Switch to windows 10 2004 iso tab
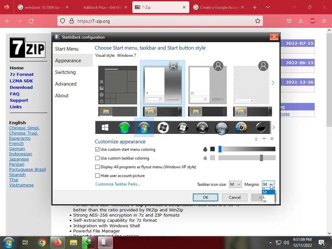332x249 pixels. (43, 7)
